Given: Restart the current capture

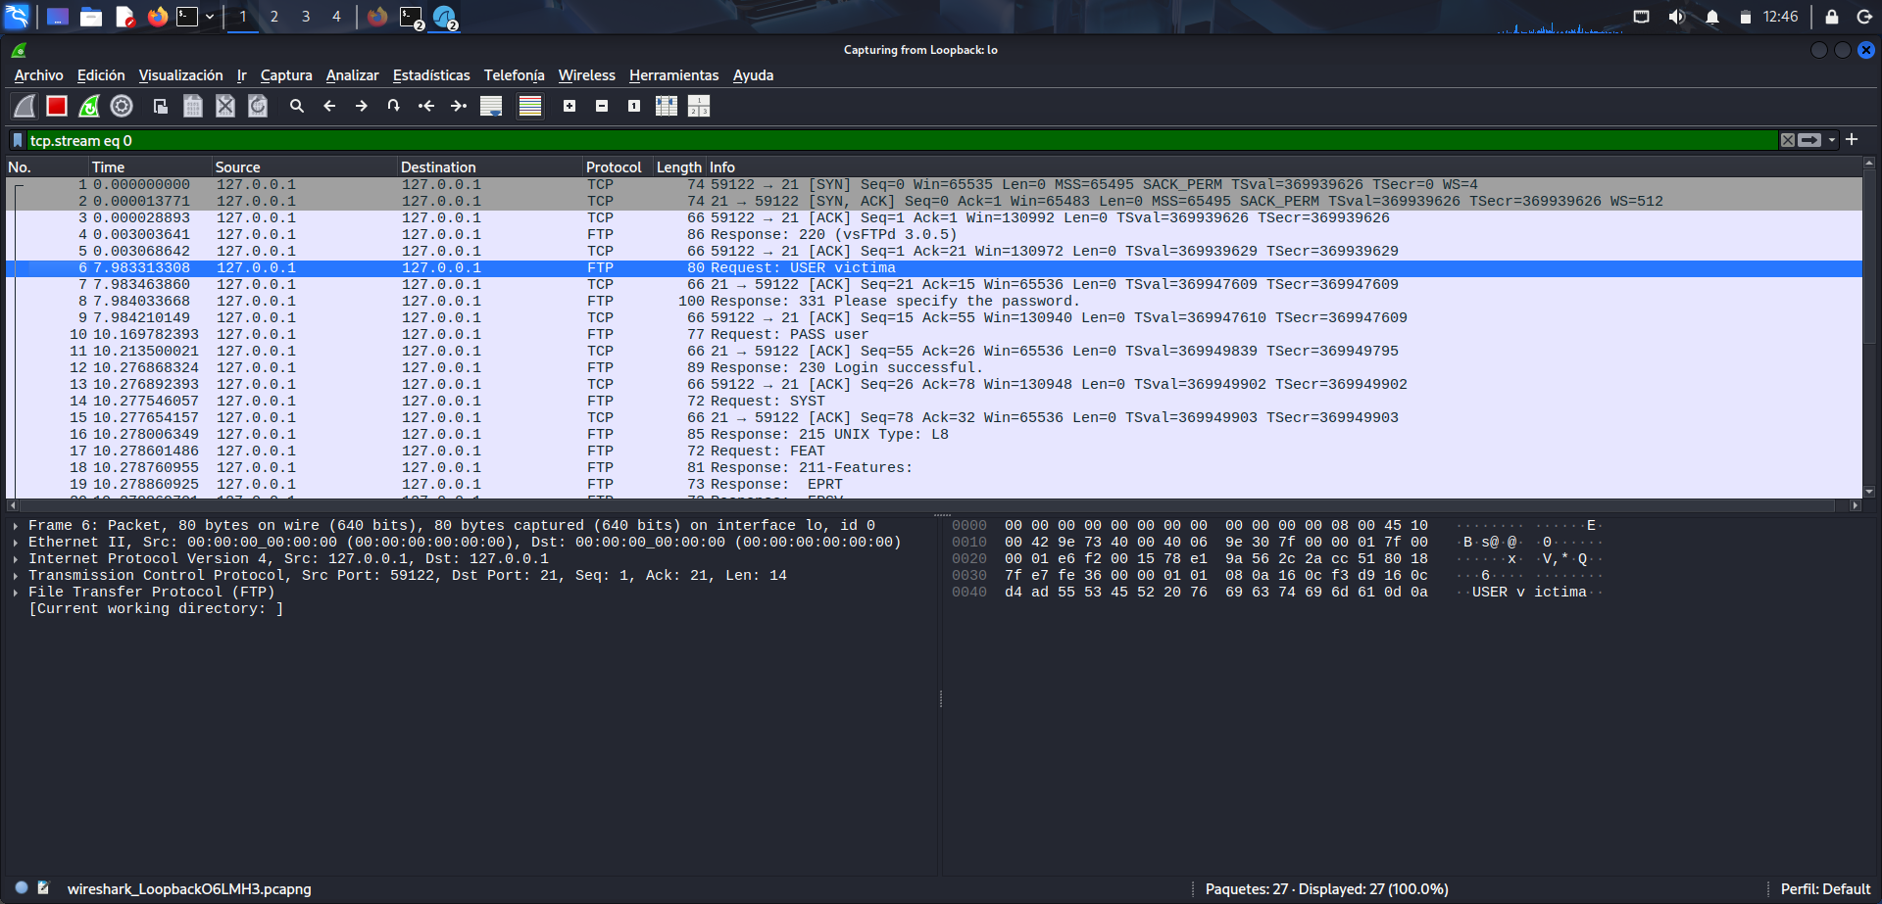Looking at the screenshot, I should pos(89,106).
